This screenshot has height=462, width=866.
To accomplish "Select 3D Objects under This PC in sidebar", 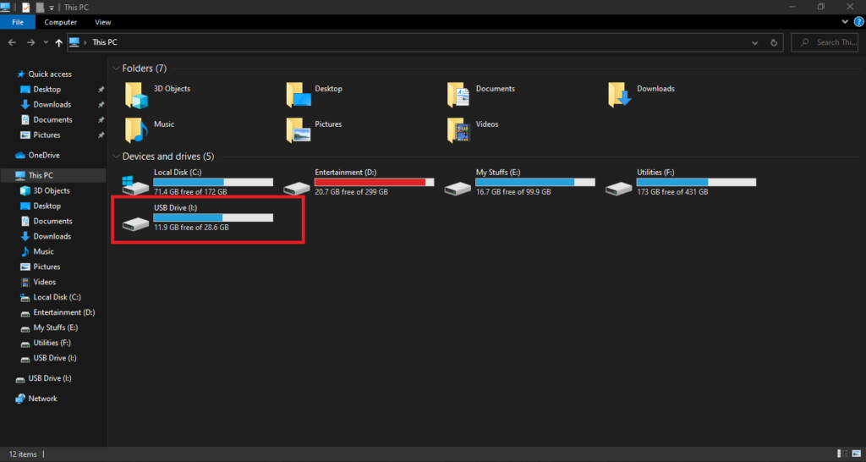I will (x=53, y=190).
